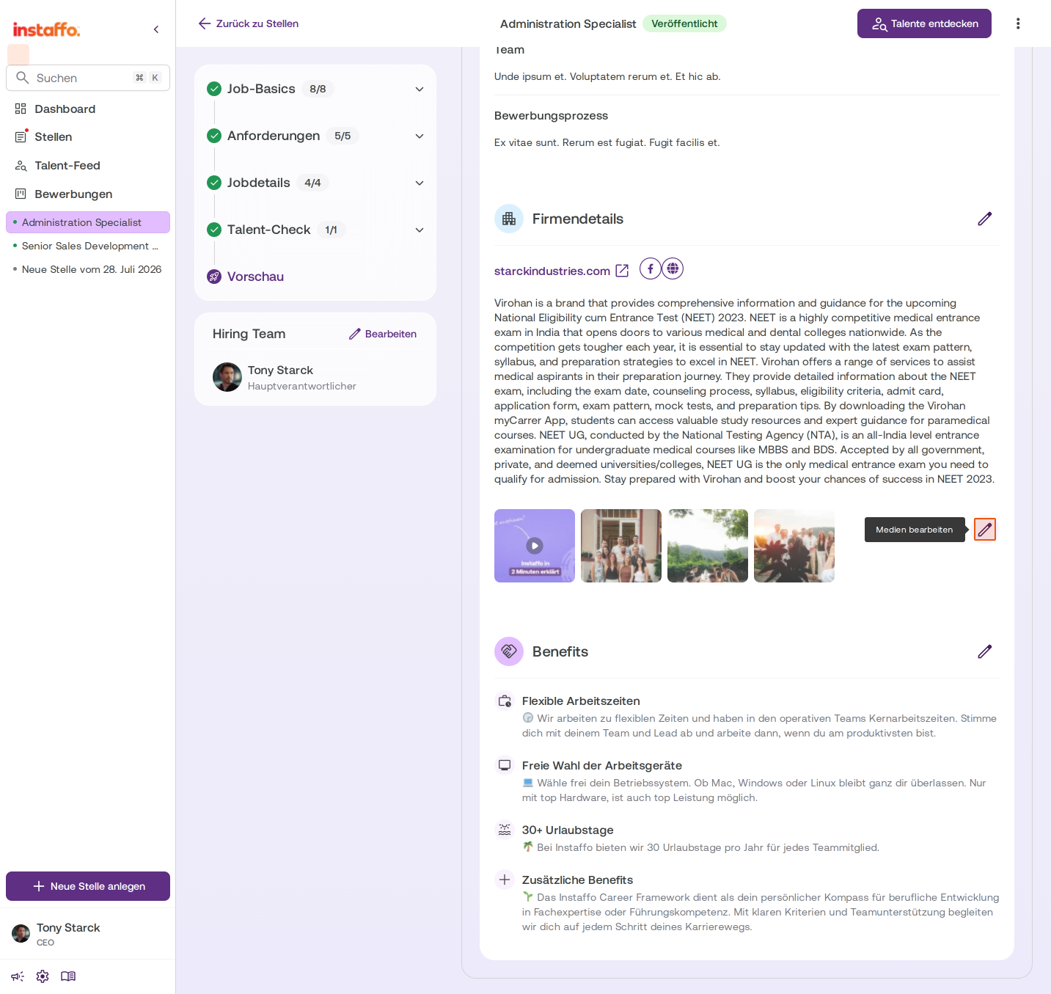Open the three-dot more options menu
The height and width of the screenshot is (994, 1051).
[x=1018, y=23]
